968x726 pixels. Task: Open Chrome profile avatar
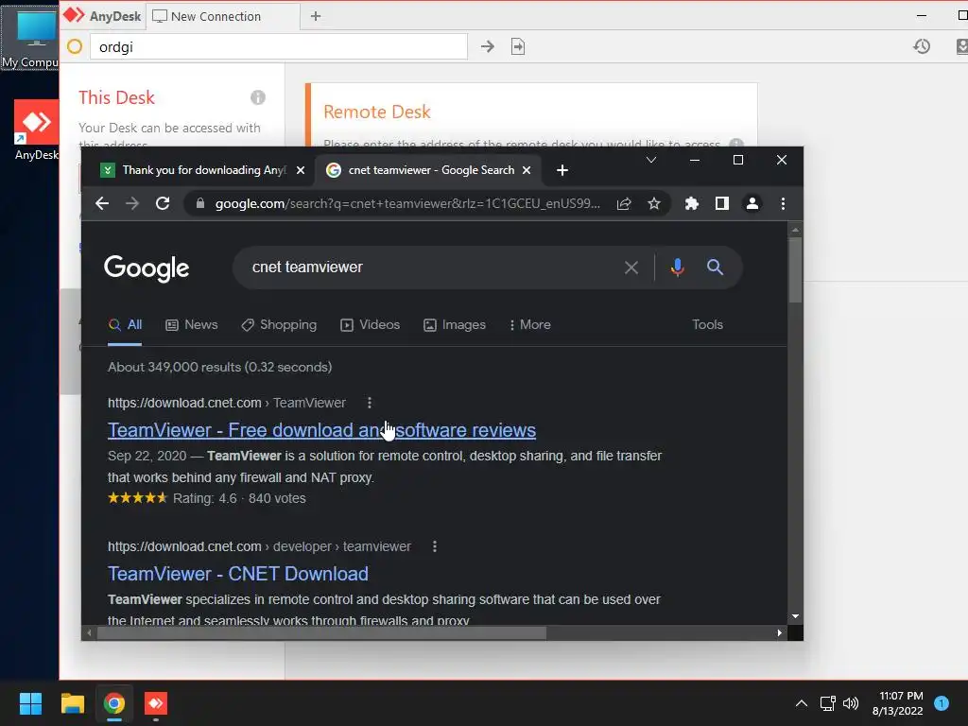tap(752, 204)
